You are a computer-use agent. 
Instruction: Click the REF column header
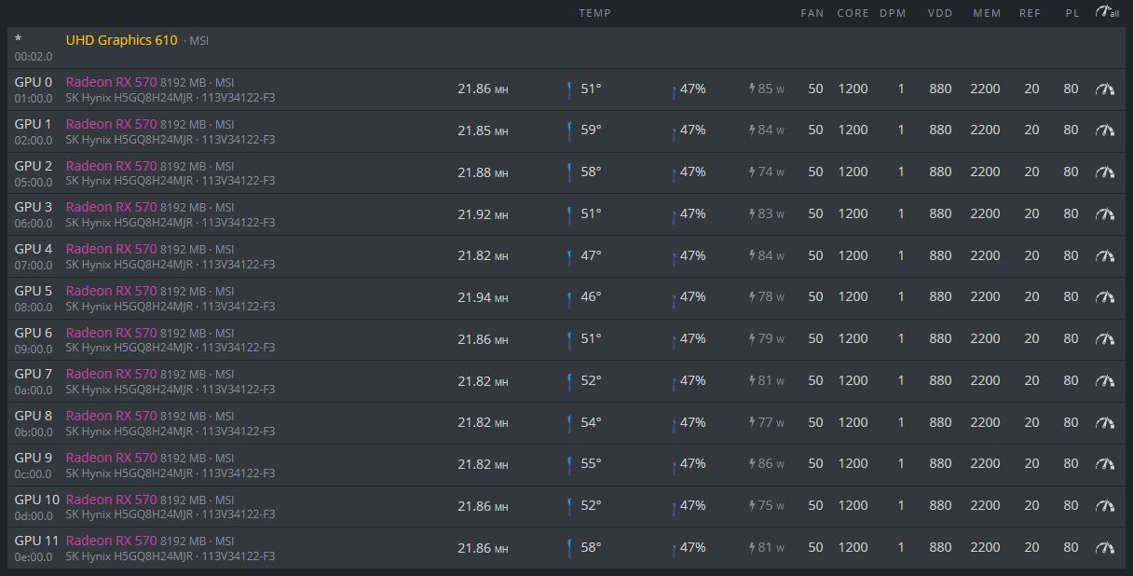tap(1031, 13)
